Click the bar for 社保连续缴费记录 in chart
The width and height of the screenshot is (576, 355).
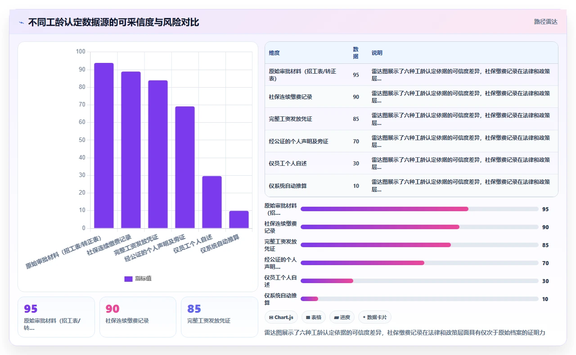[x=131, y=150]
